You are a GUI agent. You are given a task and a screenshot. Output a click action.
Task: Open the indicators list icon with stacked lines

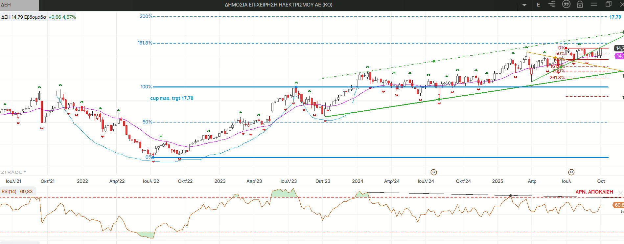click(552, 5)
